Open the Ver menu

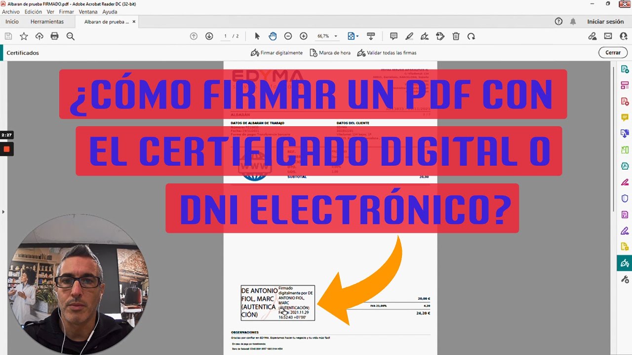(x=50, y=12)
